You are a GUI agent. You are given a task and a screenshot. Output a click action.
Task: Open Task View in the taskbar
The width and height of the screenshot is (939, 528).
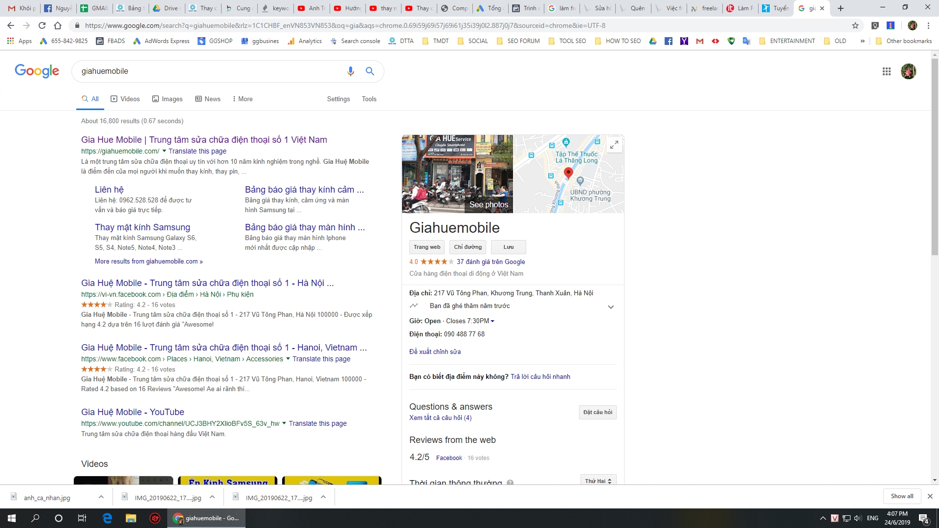[82, 518]
